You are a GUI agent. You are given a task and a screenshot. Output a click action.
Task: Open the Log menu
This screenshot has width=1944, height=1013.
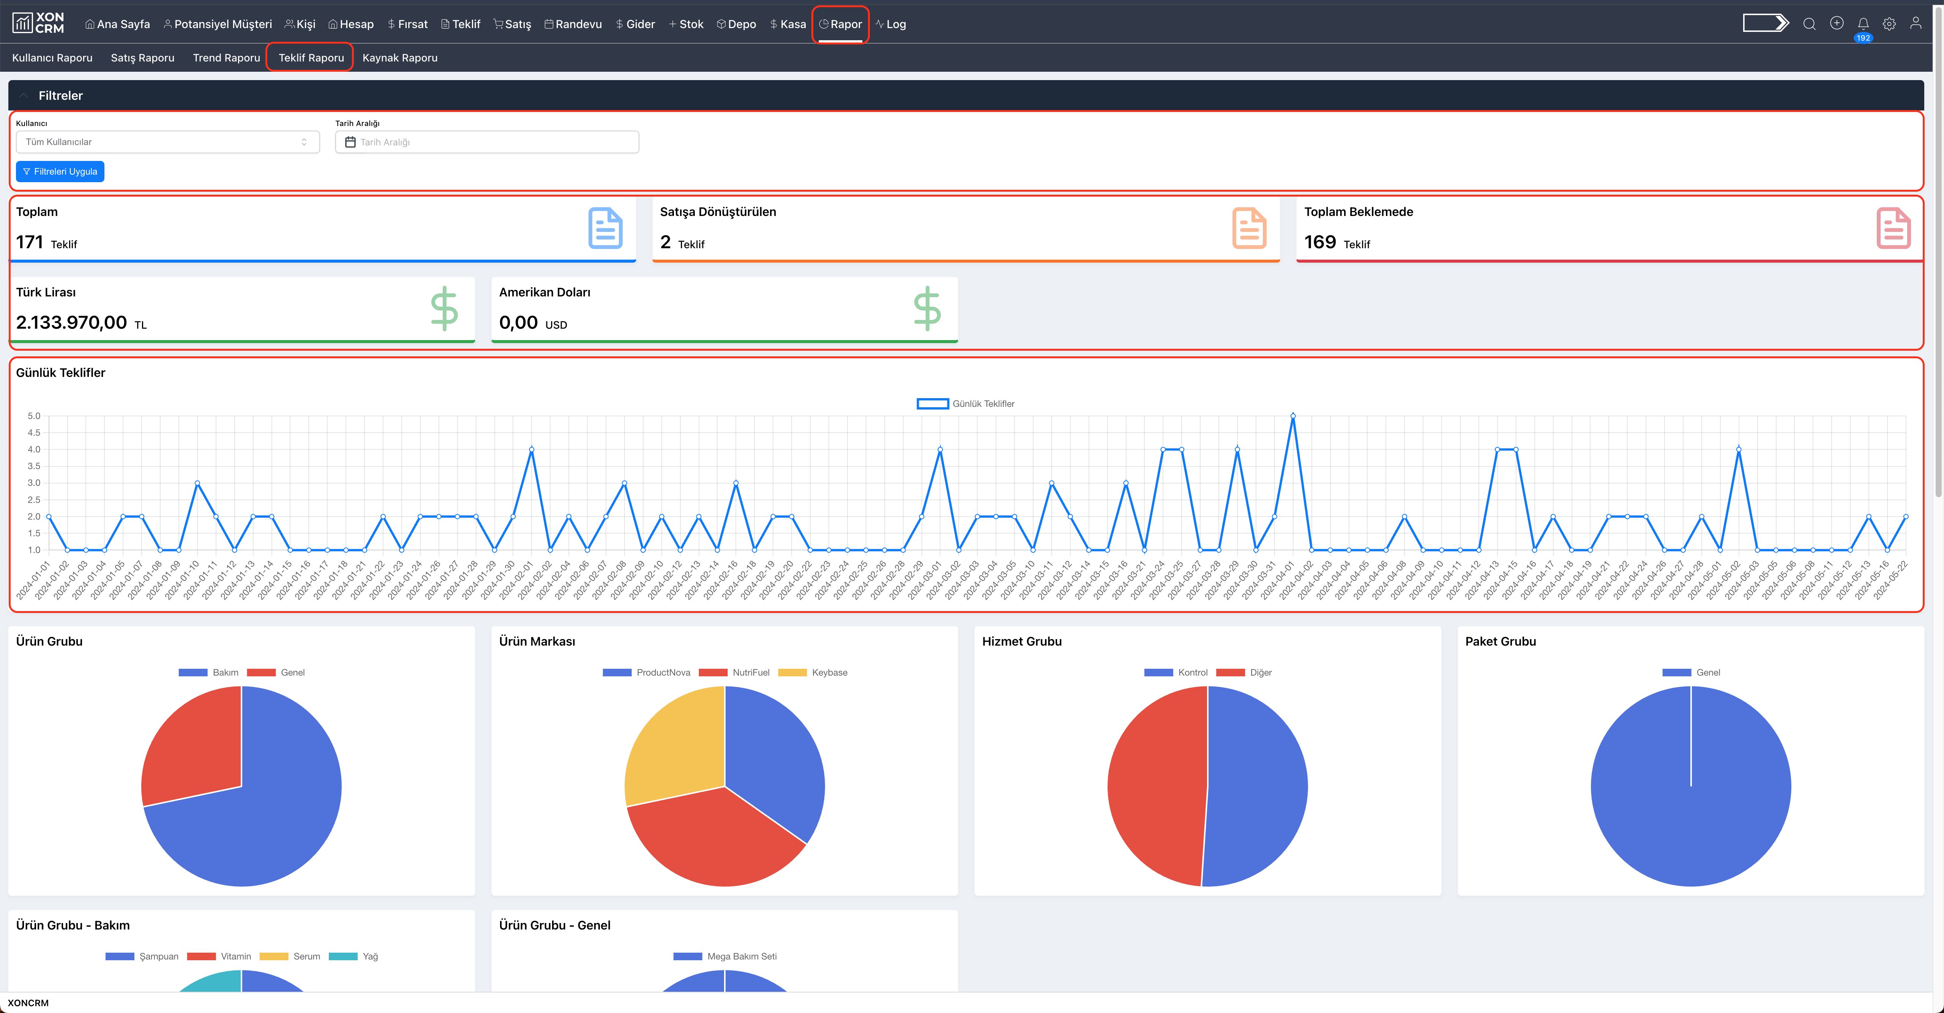point(890,24)
